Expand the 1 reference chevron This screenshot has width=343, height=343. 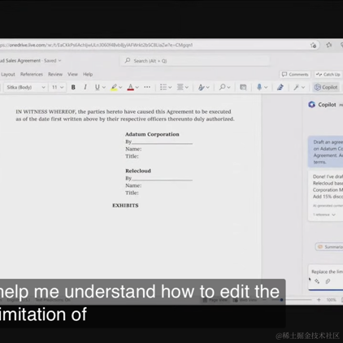tap(333, 215)
